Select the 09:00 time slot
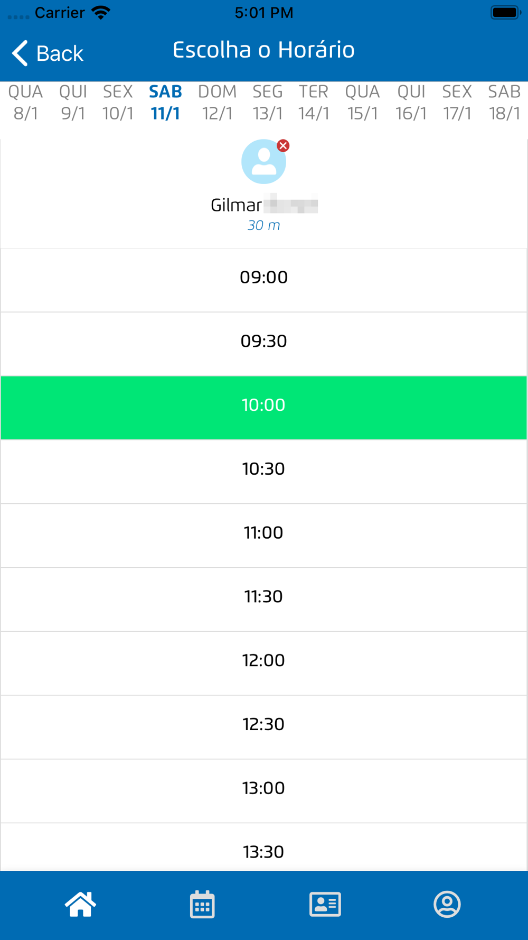The height and width of the screenshot is (940, 528). [263, 278]
